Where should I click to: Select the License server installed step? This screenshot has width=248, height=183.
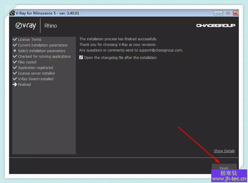point(36,73)
